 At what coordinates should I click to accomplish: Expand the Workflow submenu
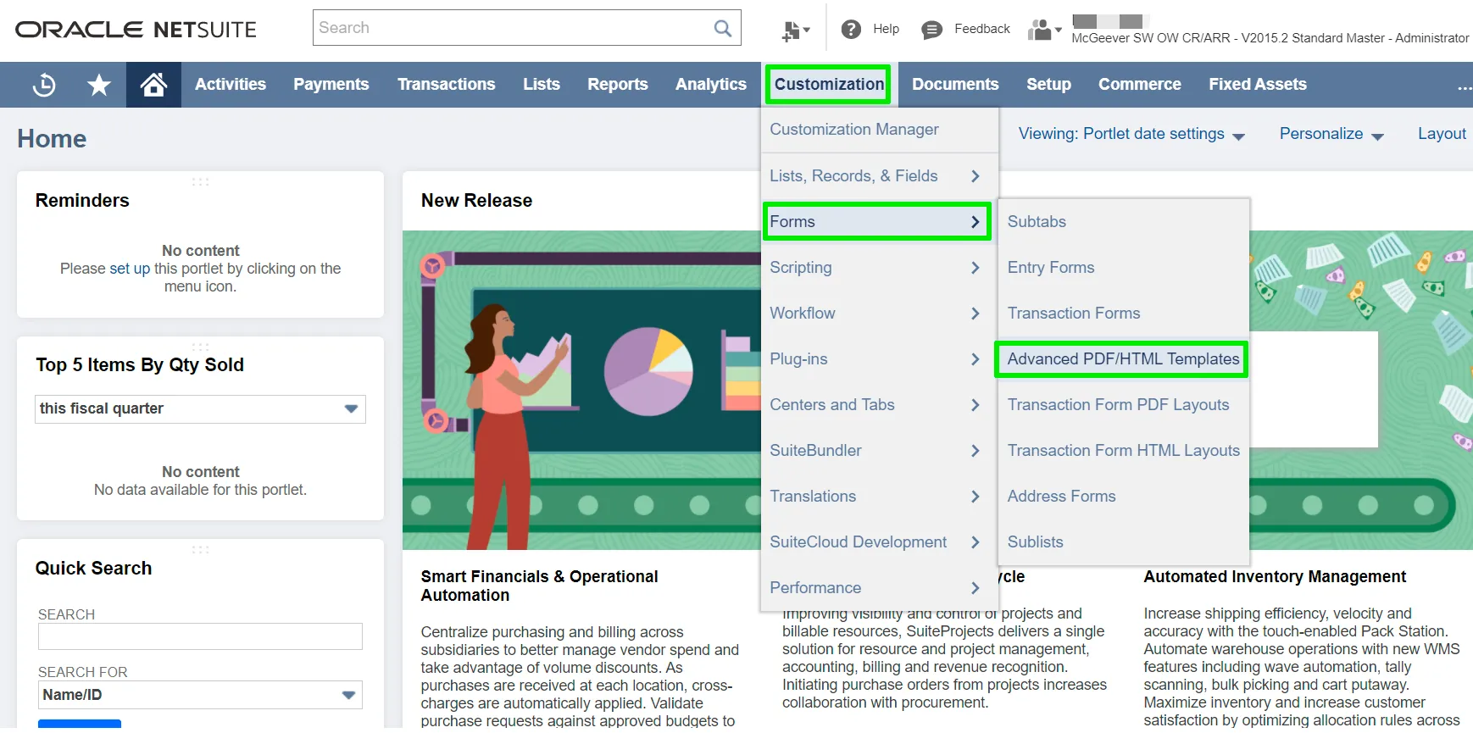tap(879, 313)
